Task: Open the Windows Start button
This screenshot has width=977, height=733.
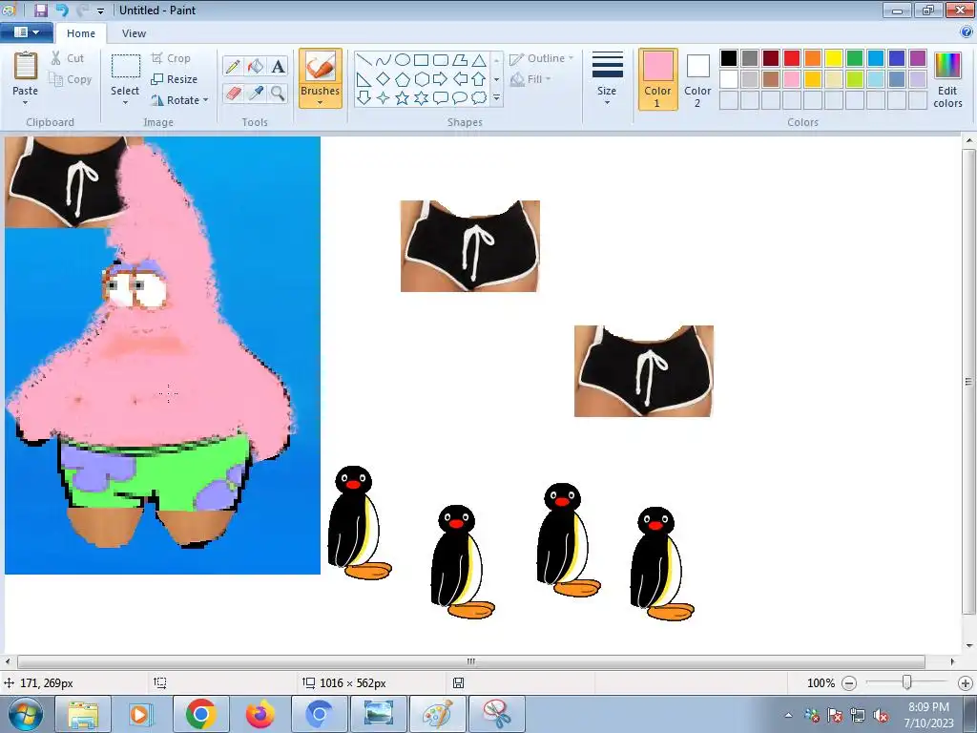Action: coord(26,714)
